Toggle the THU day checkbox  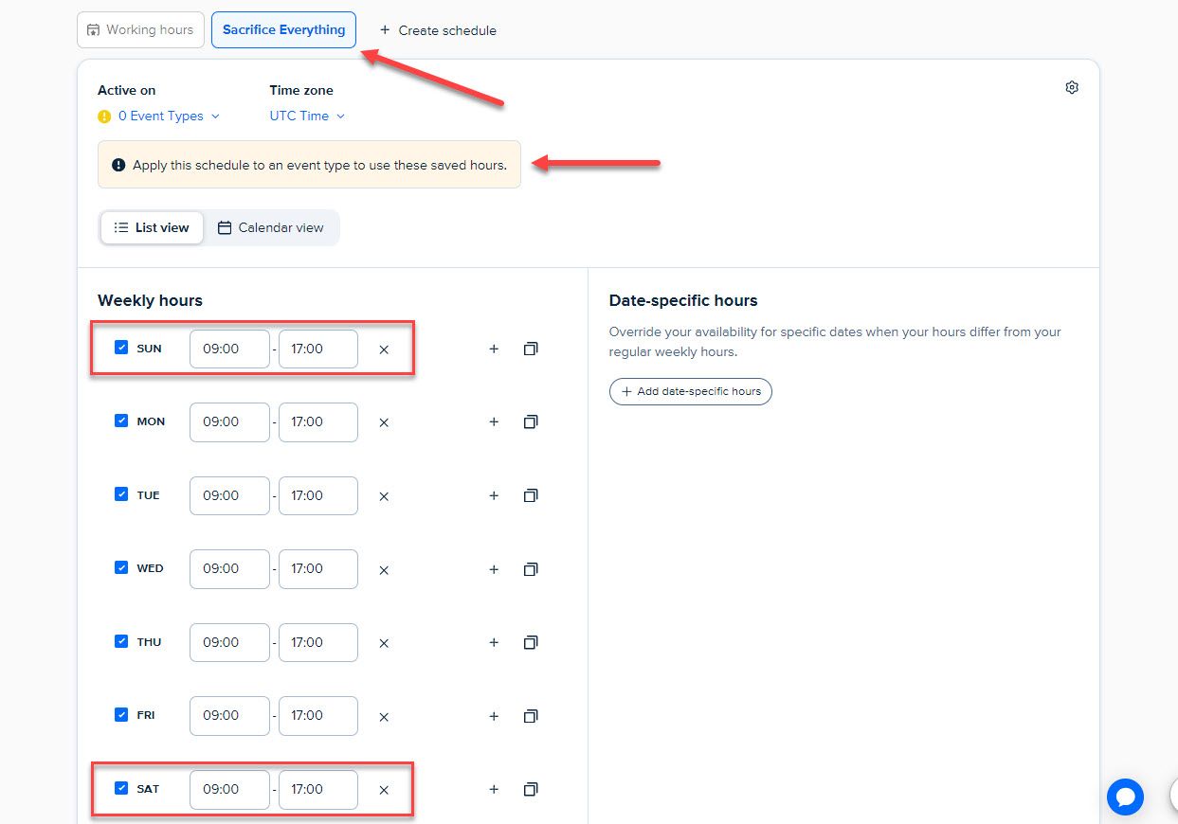[121, 640]
